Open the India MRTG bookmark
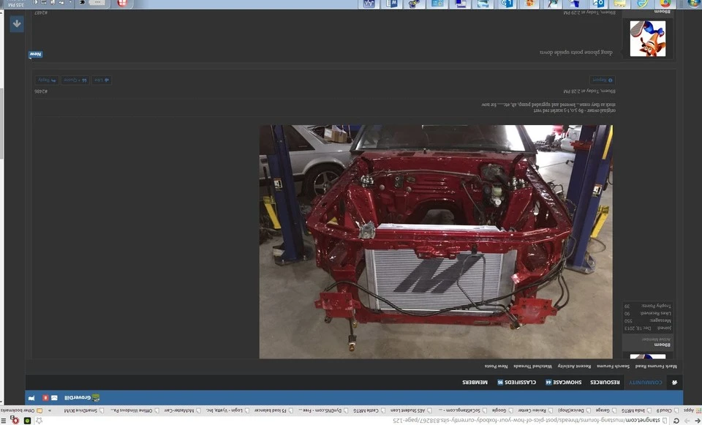 638,410
